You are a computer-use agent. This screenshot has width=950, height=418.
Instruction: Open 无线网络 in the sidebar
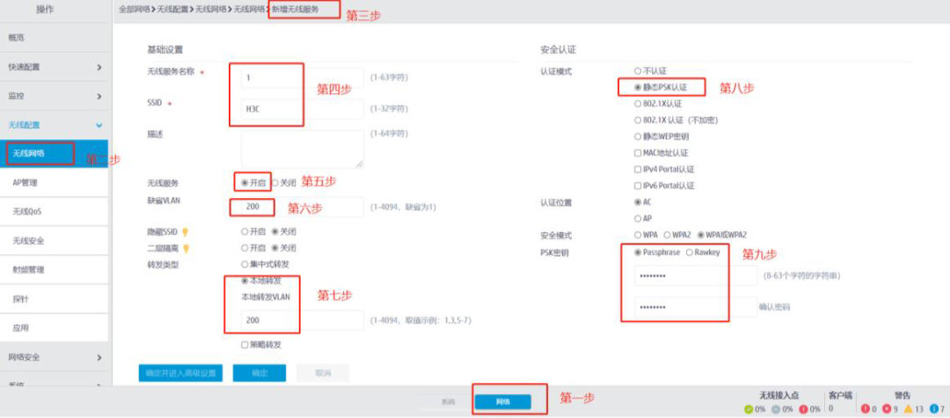coord(54,154)
